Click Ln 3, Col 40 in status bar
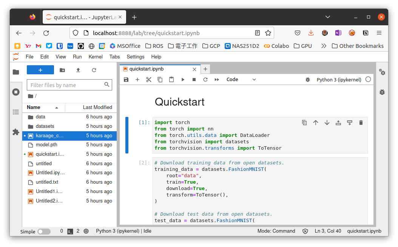The height and width of the screenshot is (247, 398). click(x=328, y=231)
